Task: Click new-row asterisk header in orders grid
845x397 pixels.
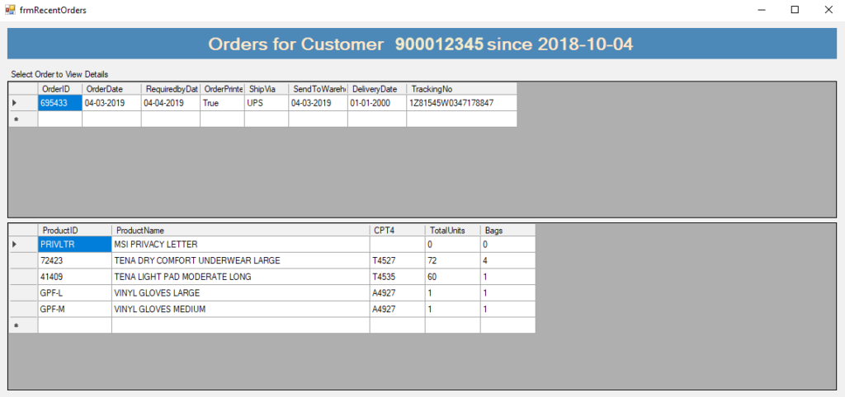Action: coord(22,119)
